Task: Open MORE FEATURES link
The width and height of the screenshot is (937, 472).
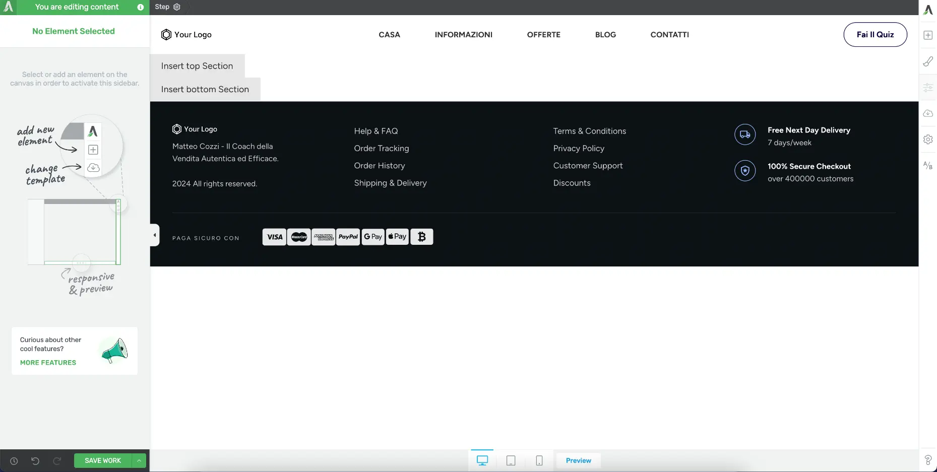Action: coord(48,363)
